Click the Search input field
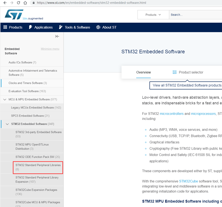Image resolution: width=222 pixels, height=207 pixels. (196, 15)
